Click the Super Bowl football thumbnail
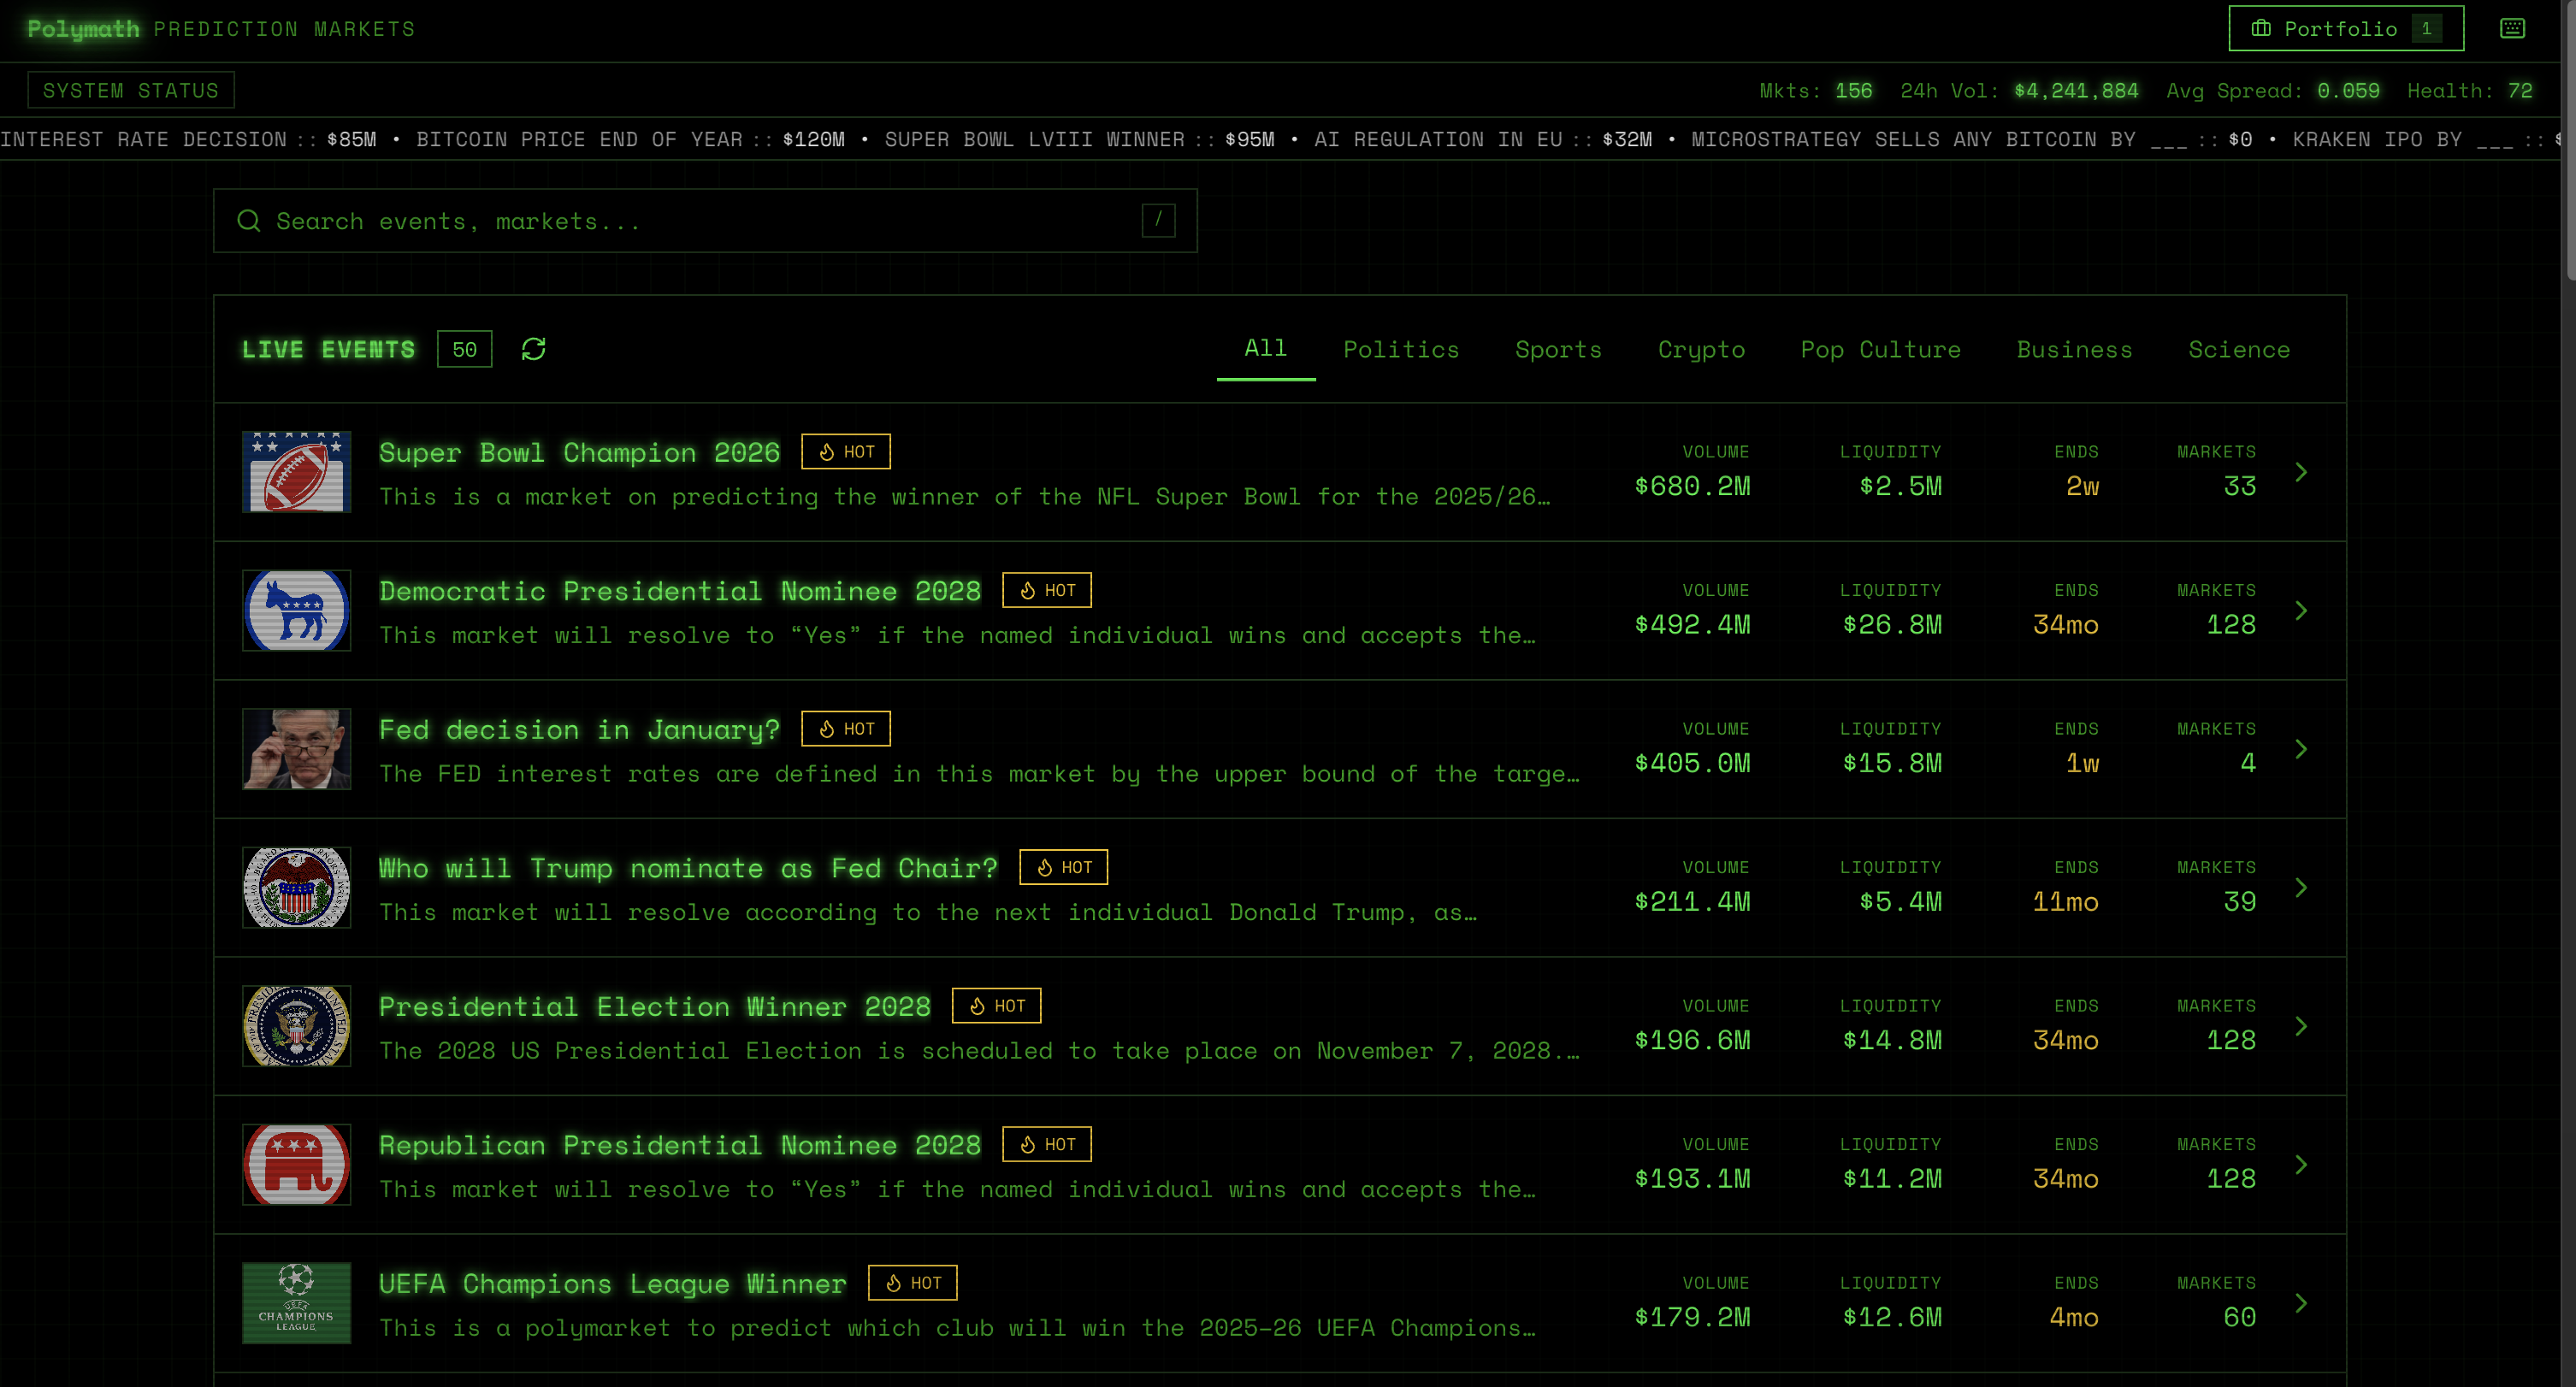2576x1387 pixels. coord(296,472)
